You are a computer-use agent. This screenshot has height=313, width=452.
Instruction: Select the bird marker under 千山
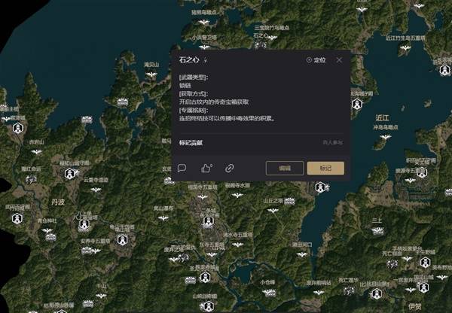[101, 296]
